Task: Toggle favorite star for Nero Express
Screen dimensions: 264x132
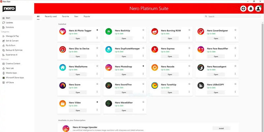Action: (189, 48)
